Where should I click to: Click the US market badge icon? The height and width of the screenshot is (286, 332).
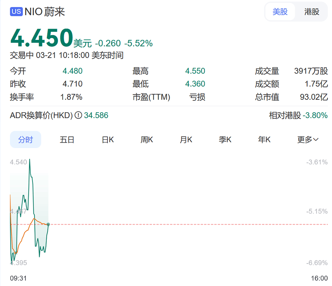[x=16, y=12]
